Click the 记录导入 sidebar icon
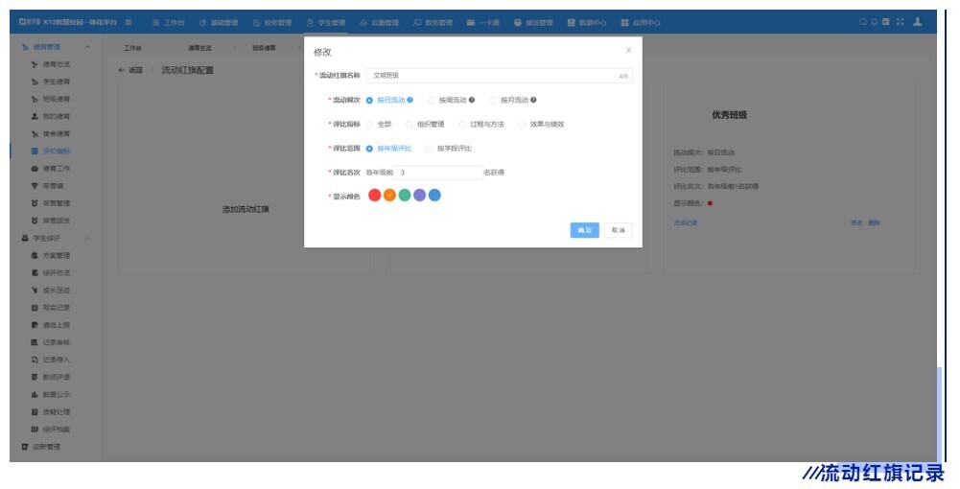 [x=35, y=360]
